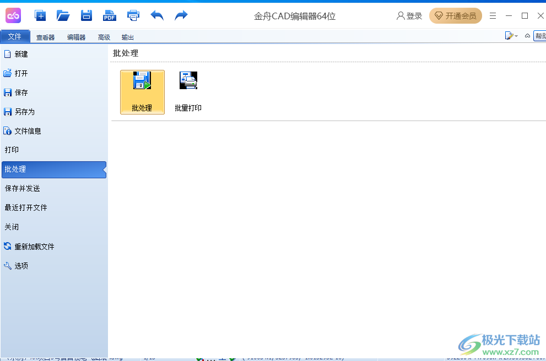Maximize the CAD editor window
This screenshot has height=361, width=546.
(525, 16)
